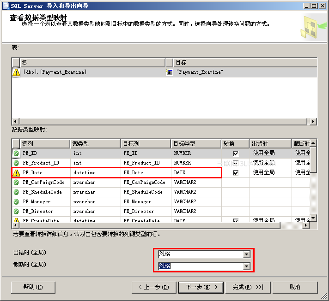Click the destination table icon beside "Payment_Examine"

coord(169,72)
